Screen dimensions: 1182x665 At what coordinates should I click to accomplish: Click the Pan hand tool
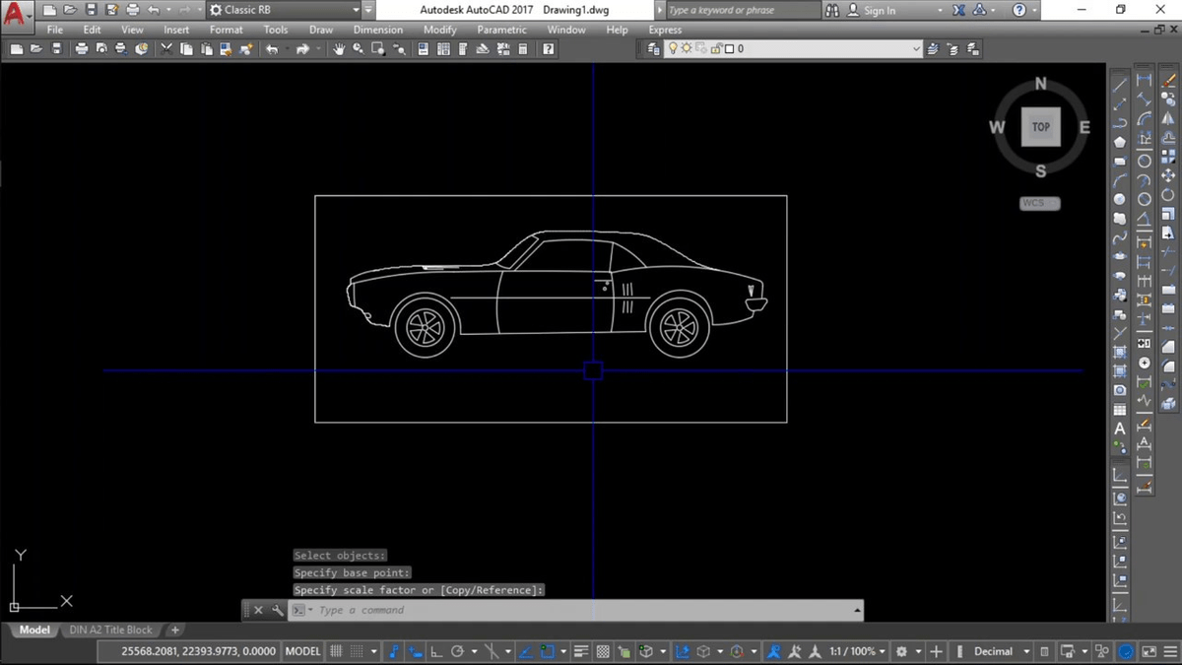(339, 49)
